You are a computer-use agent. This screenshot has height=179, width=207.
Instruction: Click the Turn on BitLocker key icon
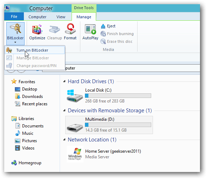(x=9, y=50)
